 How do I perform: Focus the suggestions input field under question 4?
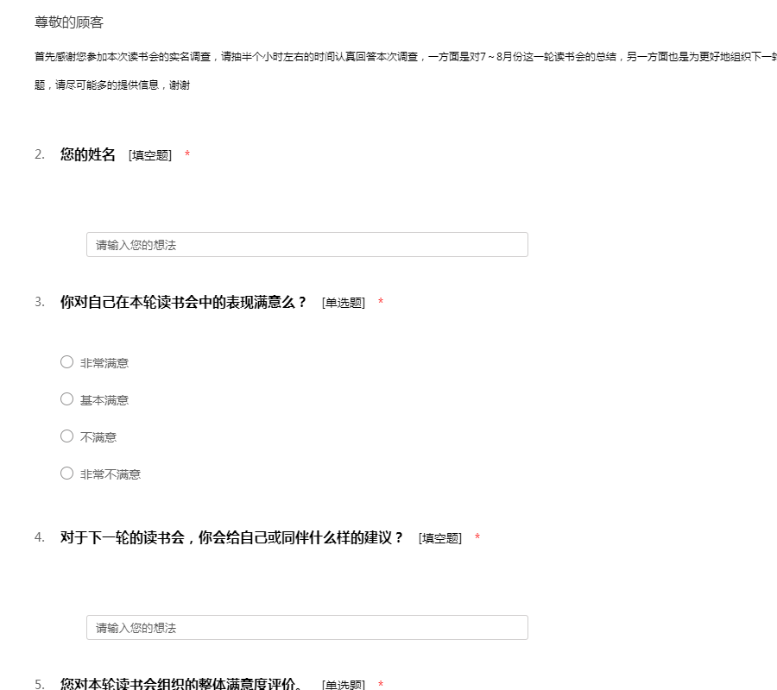pyautogui.click(x=306, y=628)
